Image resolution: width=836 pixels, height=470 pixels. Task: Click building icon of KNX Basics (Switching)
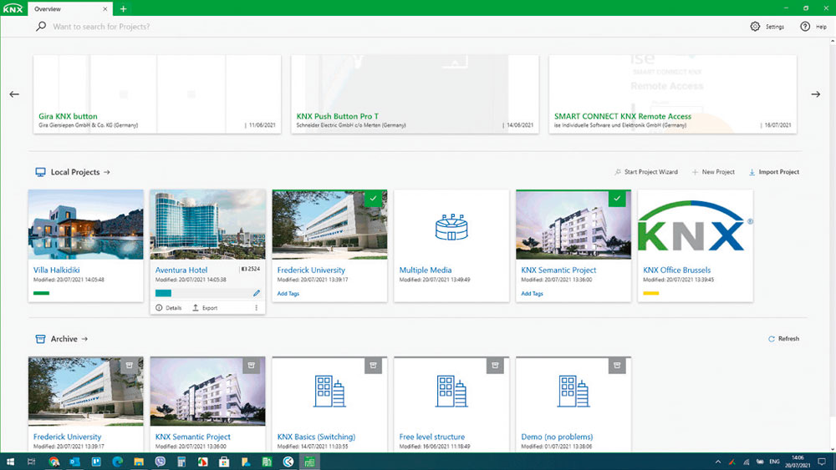pos(329,392)
